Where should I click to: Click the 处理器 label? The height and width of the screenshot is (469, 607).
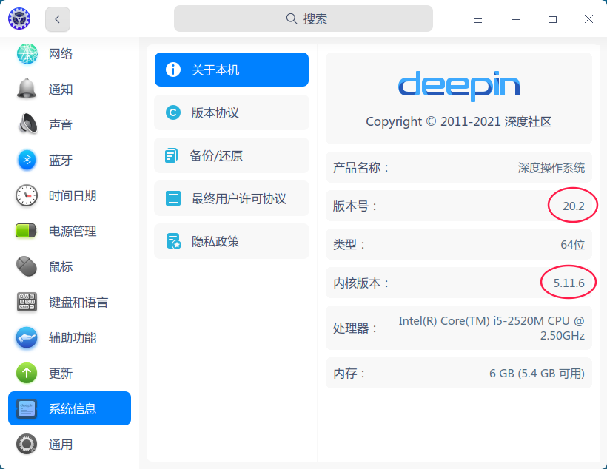pyautogui.click(x=355, y=328)
